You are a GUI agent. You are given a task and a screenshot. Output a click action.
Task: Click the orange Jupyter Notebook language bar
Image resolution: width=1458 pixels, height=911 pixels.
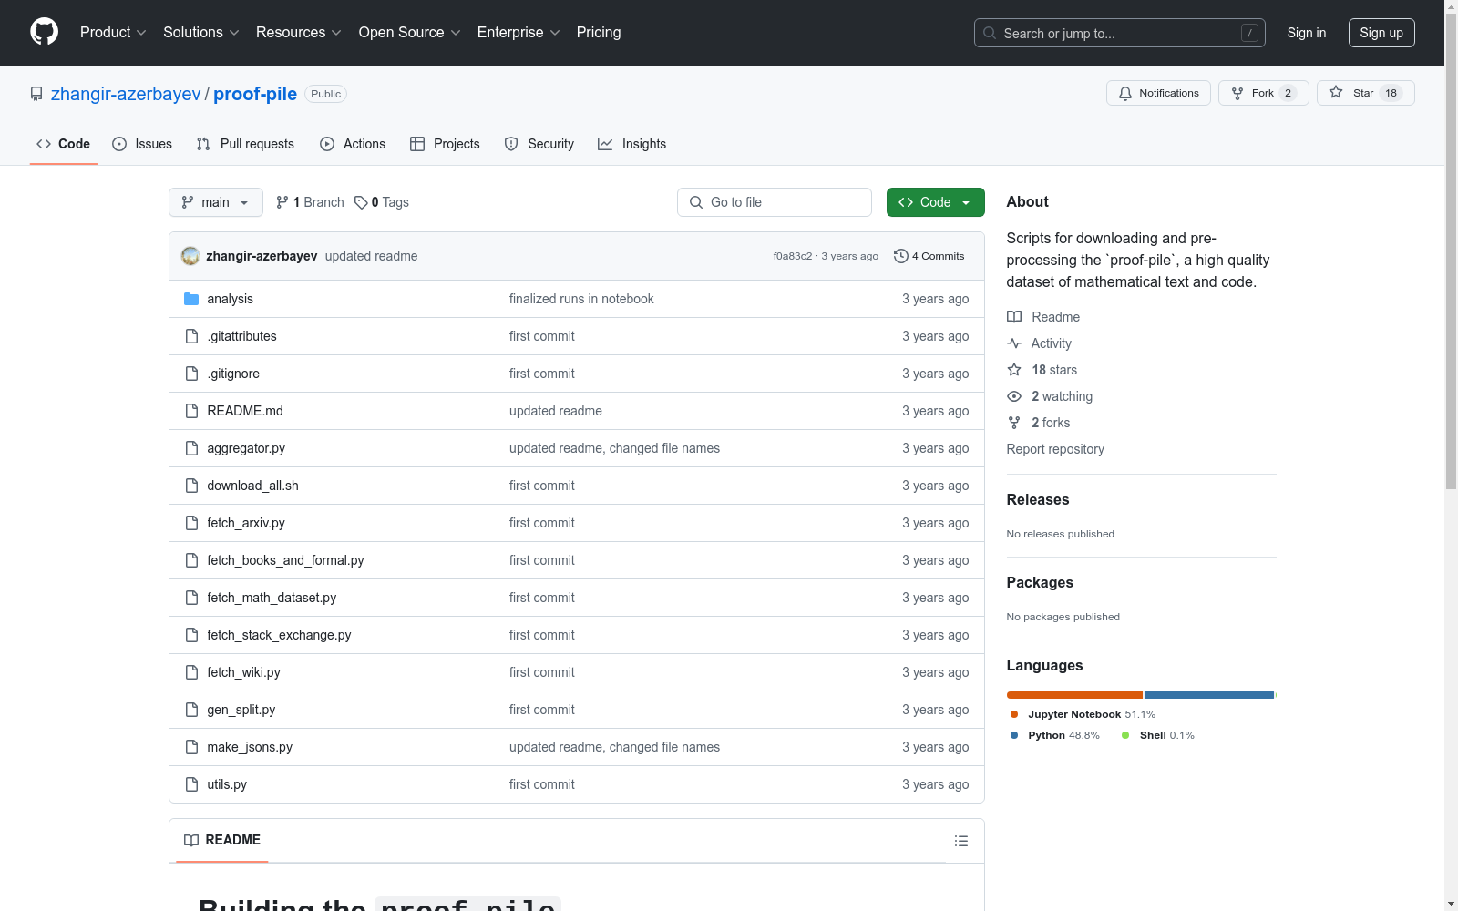(x=1074, y=695)
